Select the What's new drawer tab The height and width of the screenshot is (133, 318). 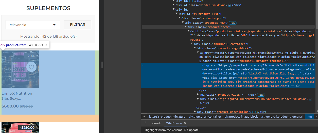coord(174,123)
